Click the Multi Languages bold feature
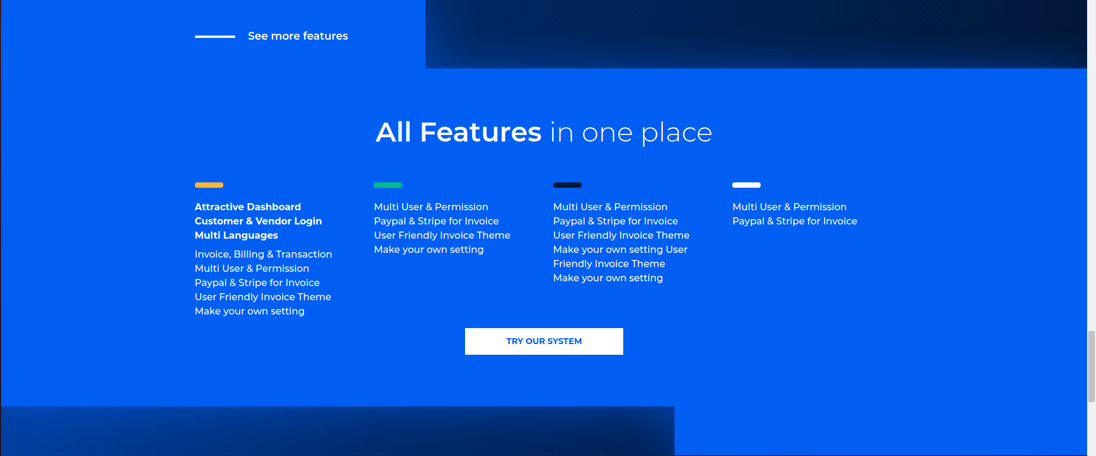 (236, 235)
